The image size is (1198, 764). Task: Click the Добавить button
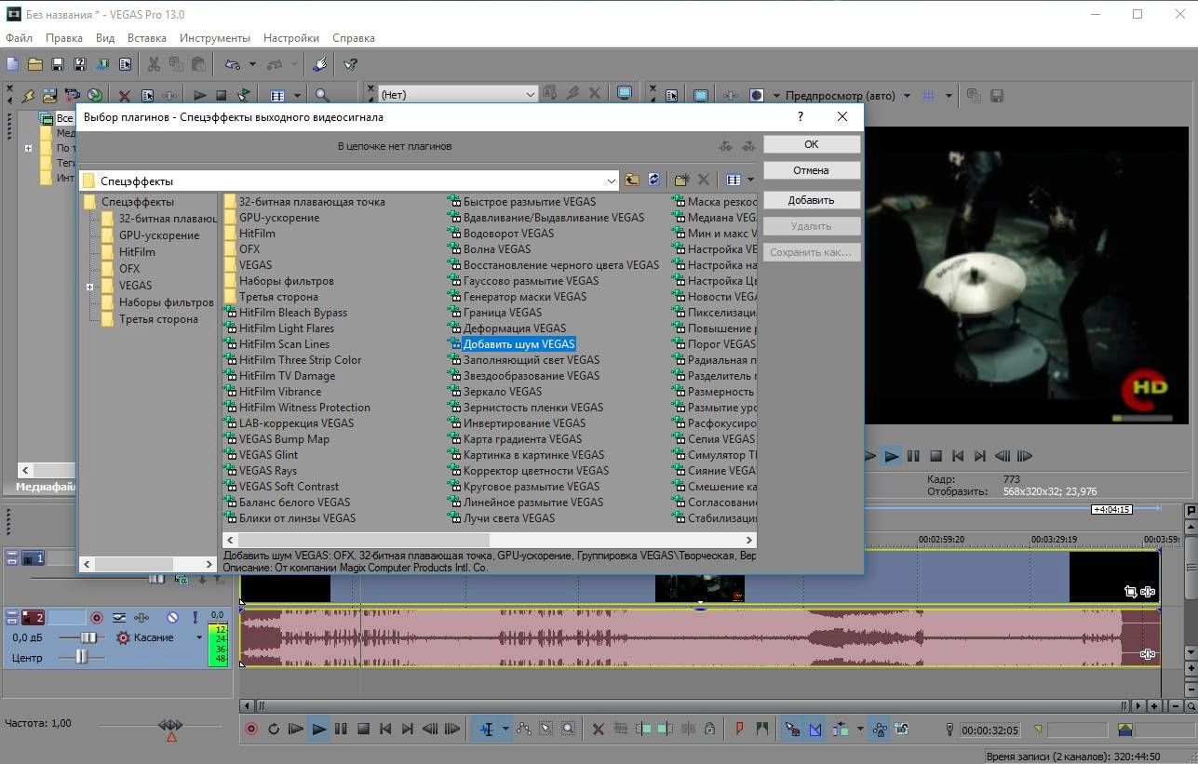pos(812,200)
